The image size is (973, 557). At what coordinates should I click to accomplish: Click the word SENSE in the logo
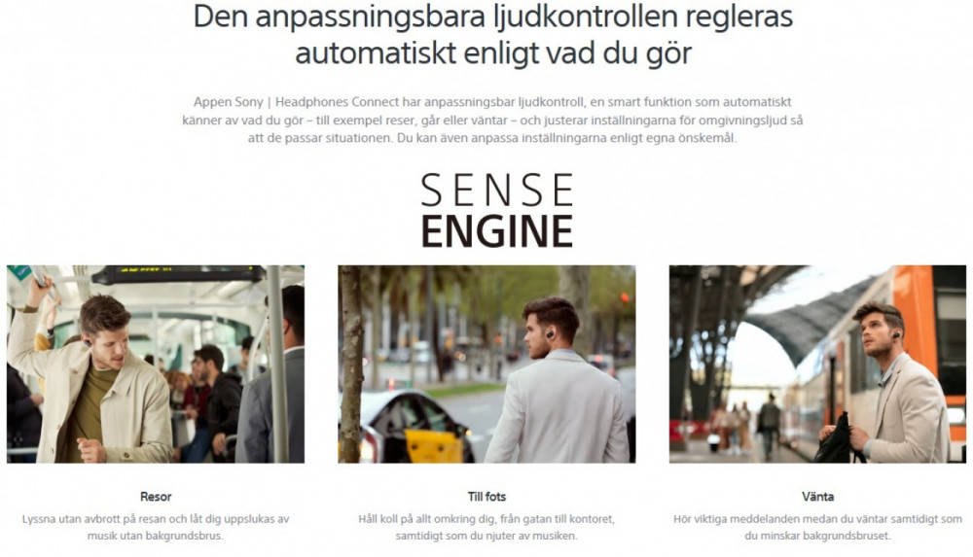point(496,191)
